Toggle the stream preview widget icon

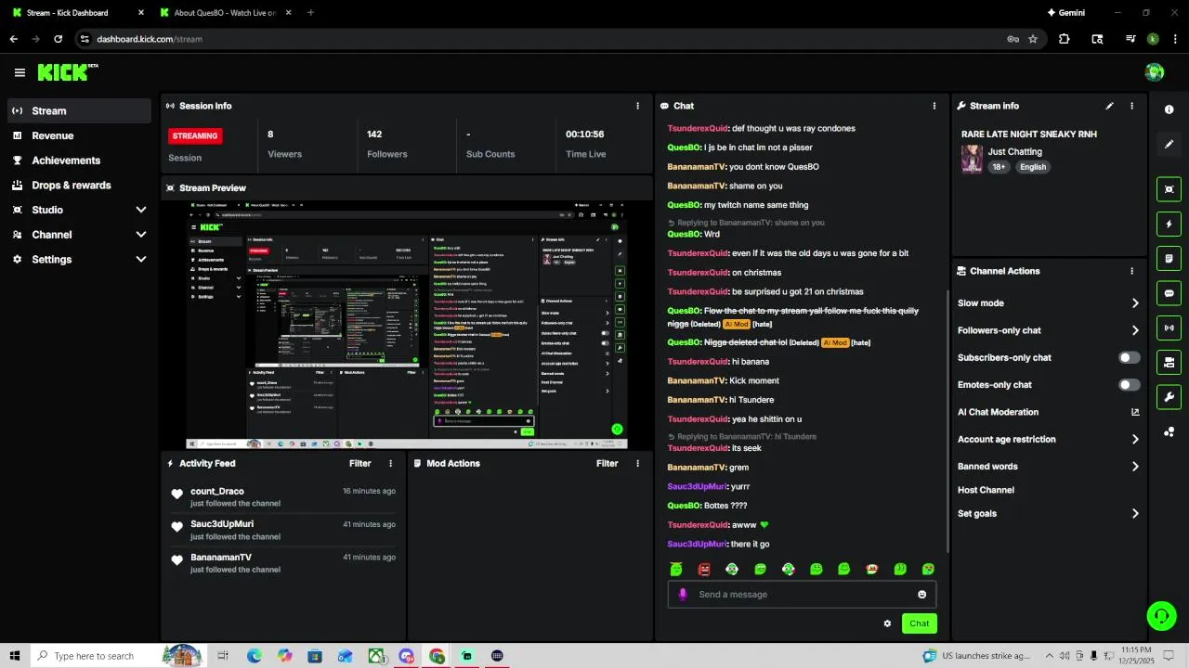pyautogui.click(x=1169, y=189)
